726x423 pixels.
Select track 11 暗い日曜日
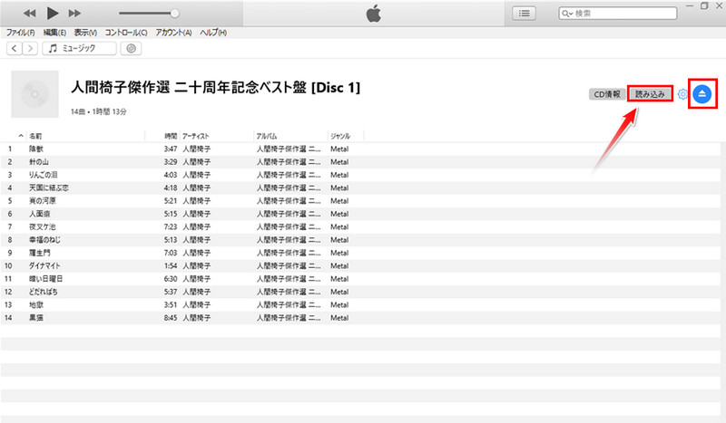tap(360, 279)
